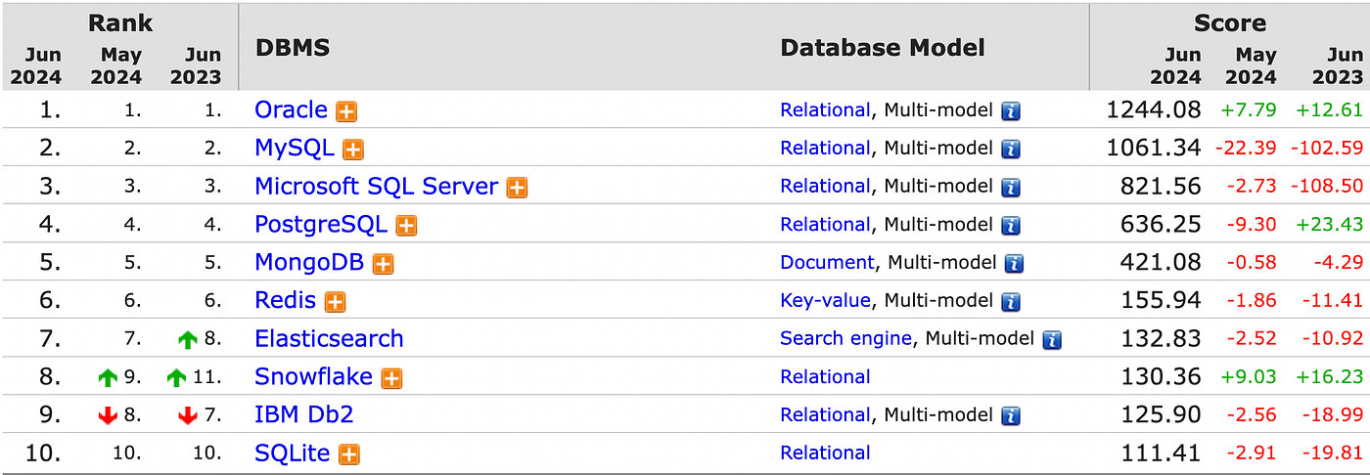Screen dimensions: 1370x475
Task: Open the info icon in MongoDB row
Action: pyautogui.click(x=1015, y=264)
